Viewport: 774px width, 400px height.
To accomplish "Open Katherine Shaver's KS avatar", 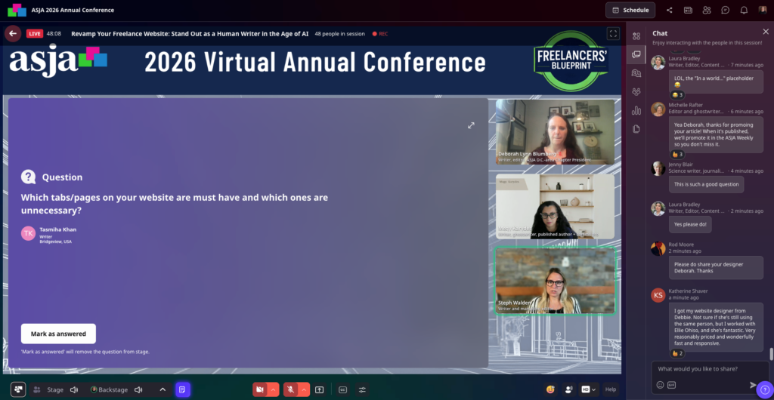I will click(x=658, y=295).
